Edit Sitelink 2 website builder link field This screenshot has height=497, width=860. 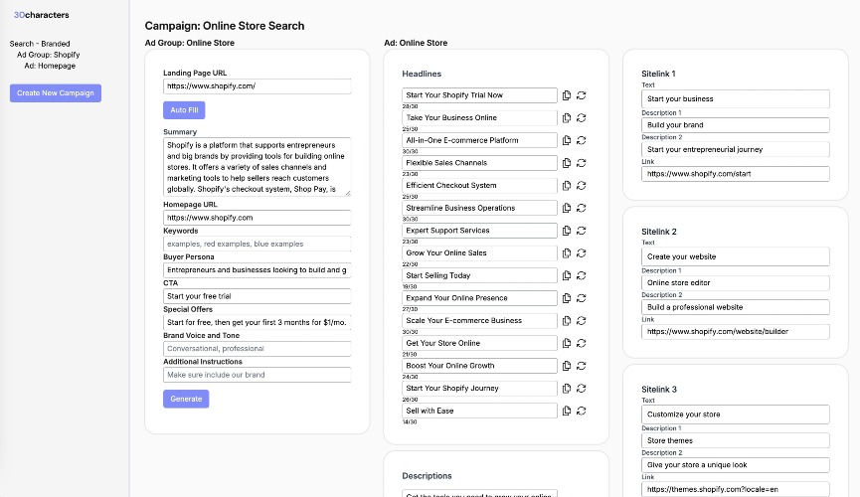coord(736,332)
